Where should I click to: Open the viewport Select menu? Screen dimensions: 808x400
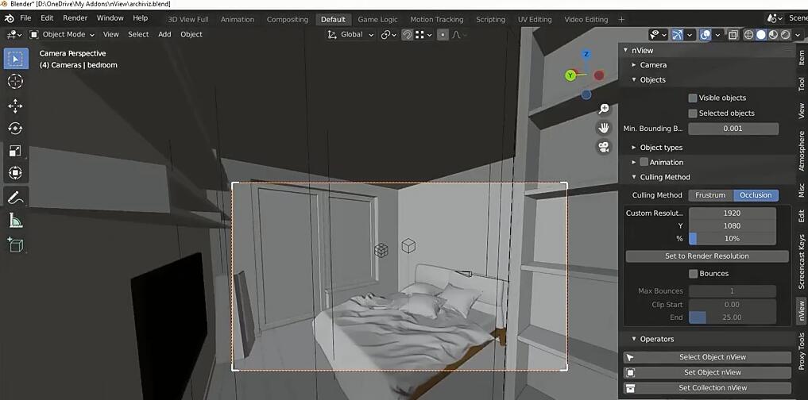click(x=138, y=34)
